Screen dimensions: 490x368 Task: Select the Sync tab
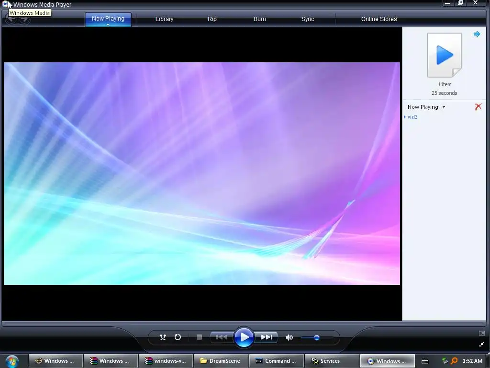[308, 19]
